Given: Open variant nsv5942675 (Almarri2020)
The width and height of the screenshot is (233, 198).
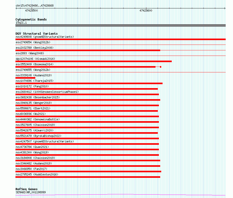Looking at the screenshot, I should [x=35, y=130].
